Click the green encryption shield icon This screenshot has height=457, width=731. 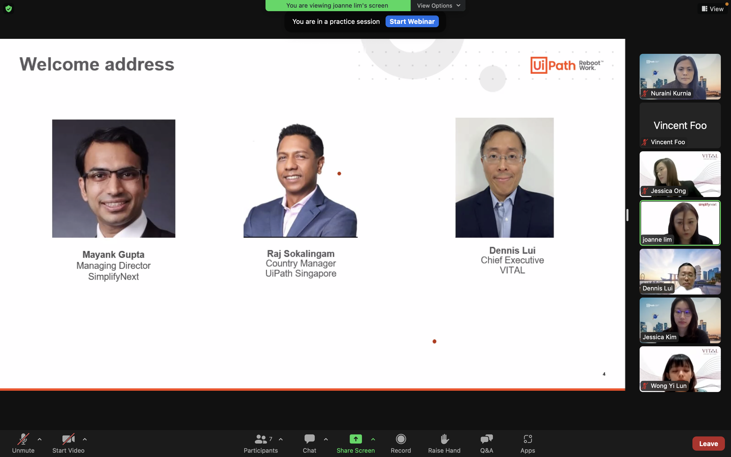(9, 8)
